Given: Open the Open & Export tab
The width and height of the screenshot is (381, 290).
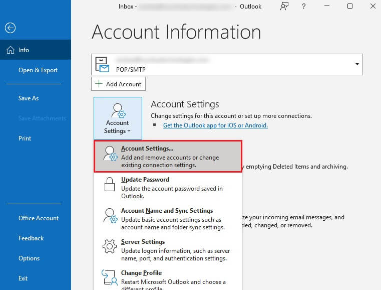Looking at the screenshot, I should point(38,70).
